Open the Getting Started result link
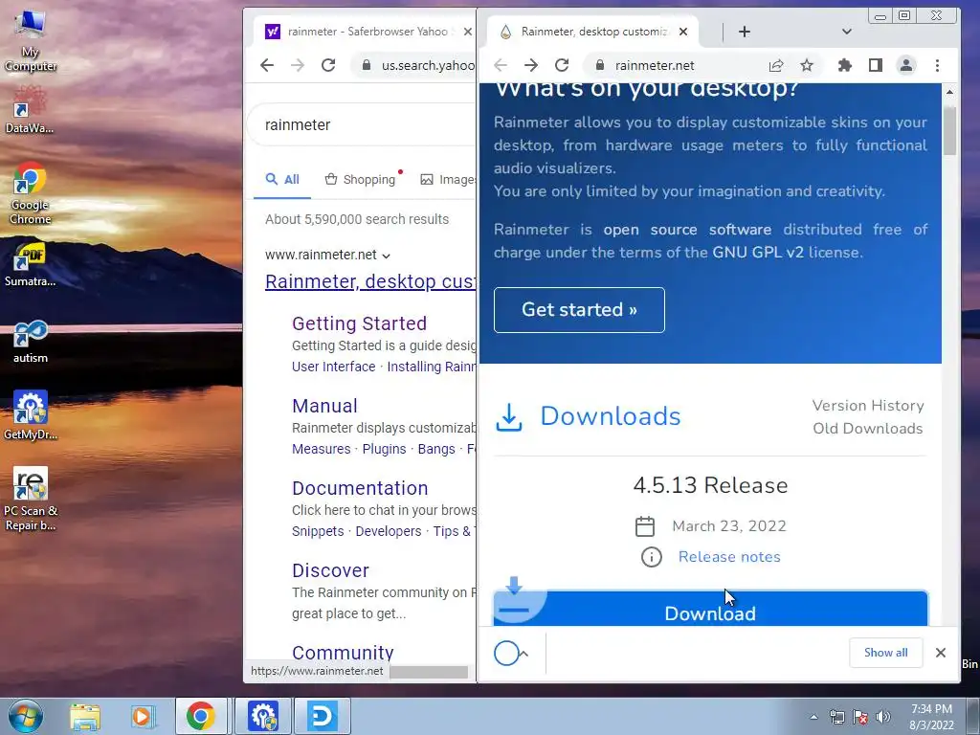The width and height of the screenshot is (980, 735). (x=360, y=323)
